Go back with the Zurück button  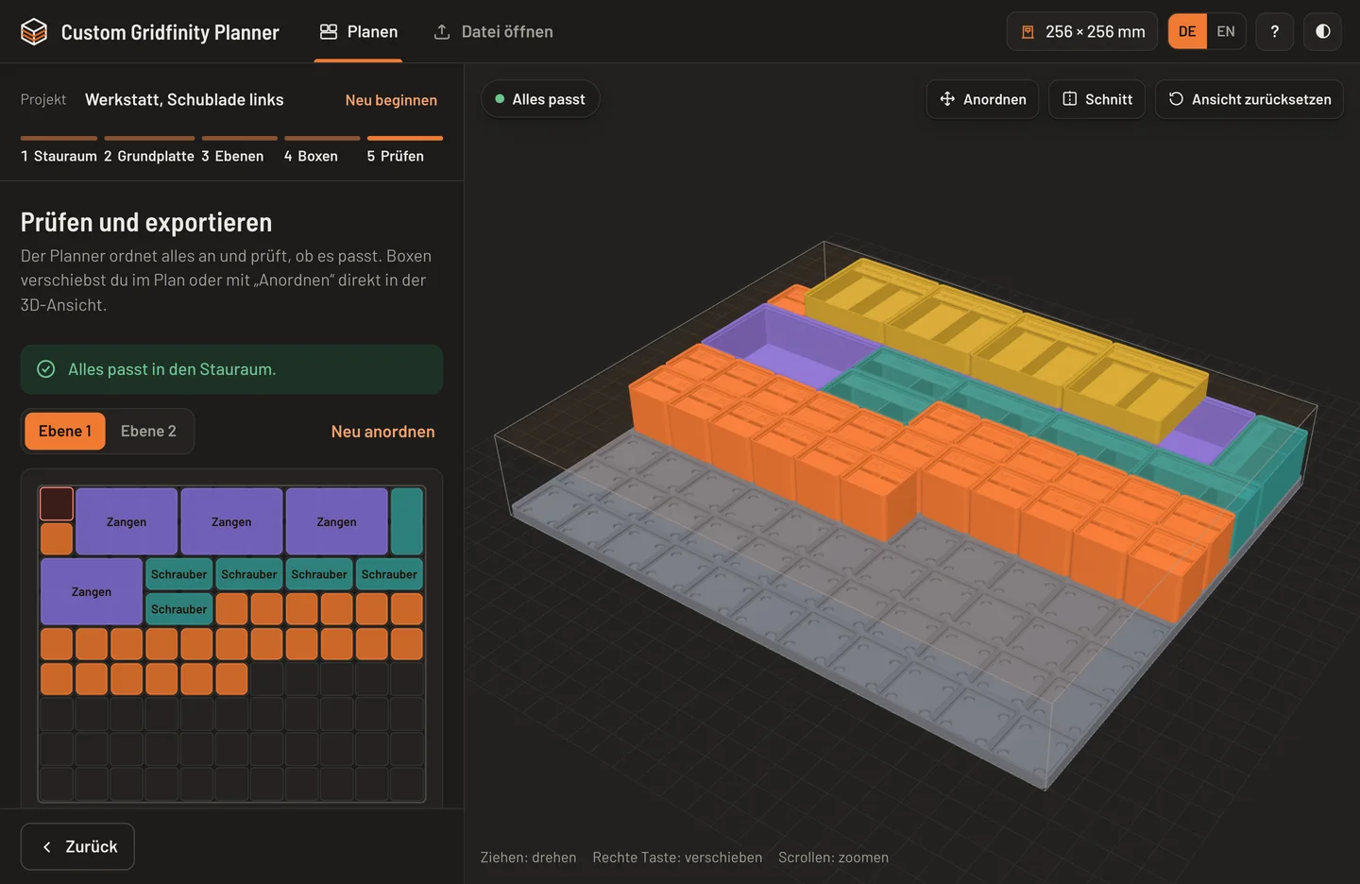point(77,847)
